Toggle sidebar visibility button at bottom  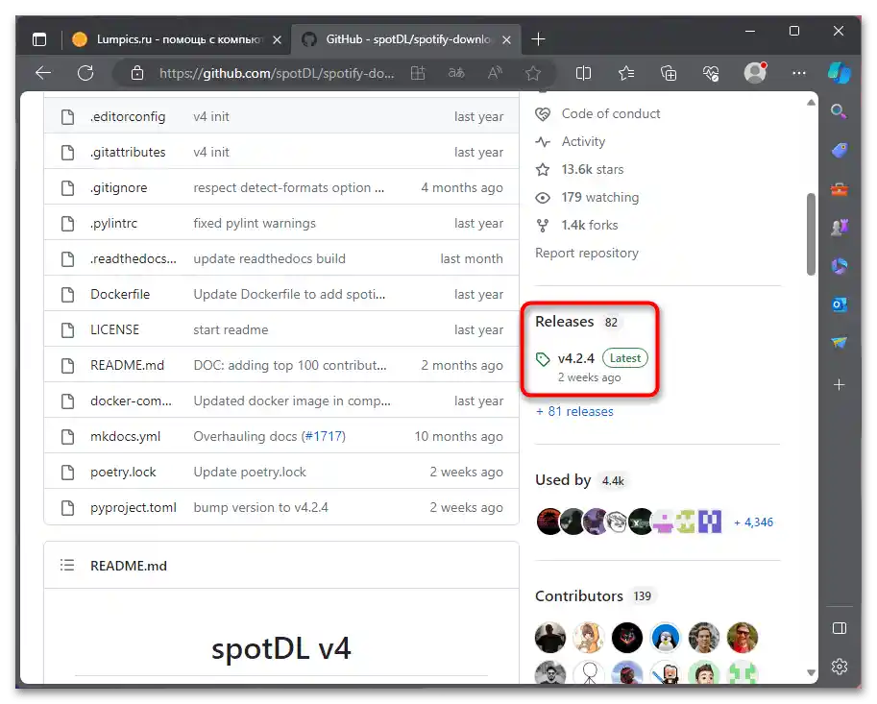click(x=839, y=628)
